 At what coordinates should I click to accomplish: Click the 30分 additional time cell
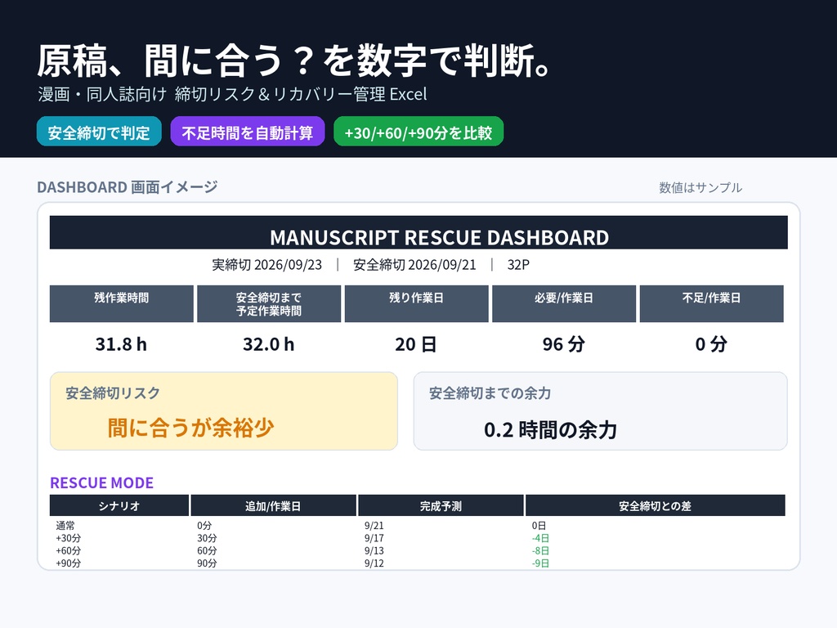[207, 538]
